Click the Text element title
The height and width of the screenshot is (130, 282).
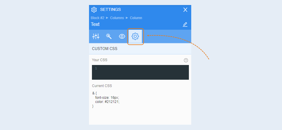95,24
